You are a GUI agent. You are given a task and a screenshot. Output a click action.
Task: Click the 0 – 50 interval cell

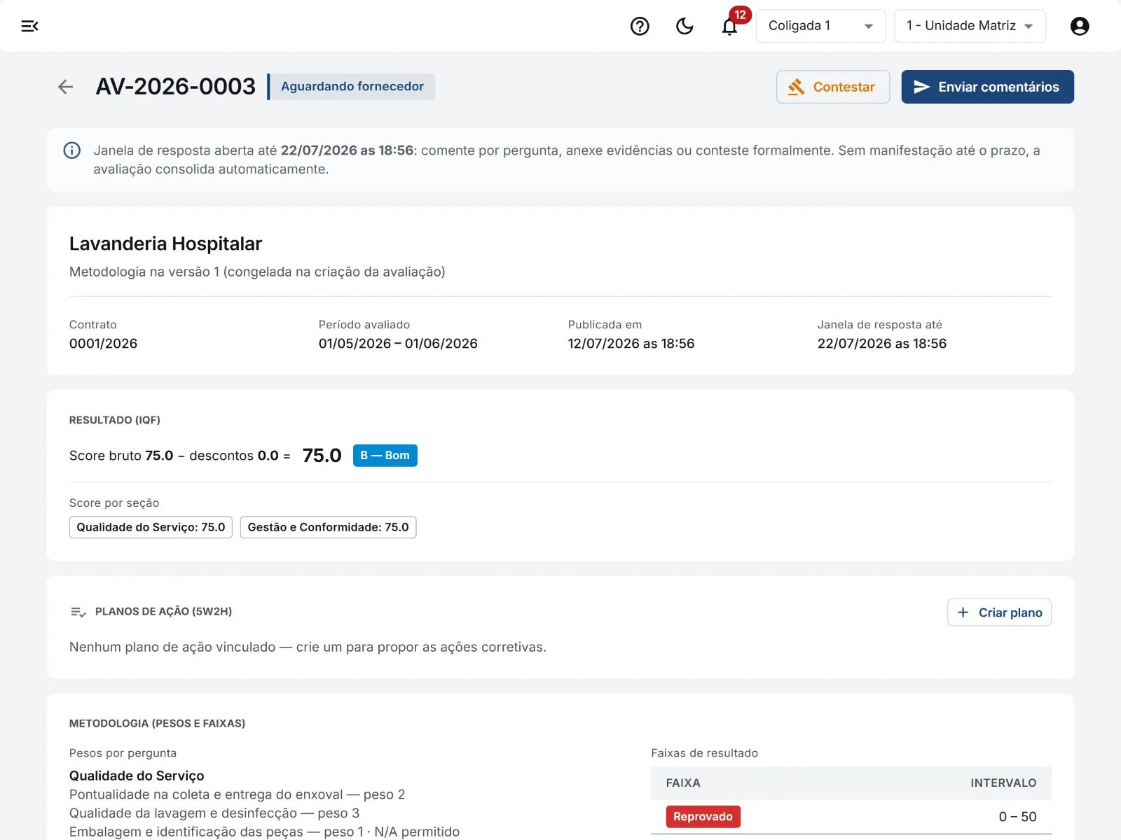pos(1017,817)
